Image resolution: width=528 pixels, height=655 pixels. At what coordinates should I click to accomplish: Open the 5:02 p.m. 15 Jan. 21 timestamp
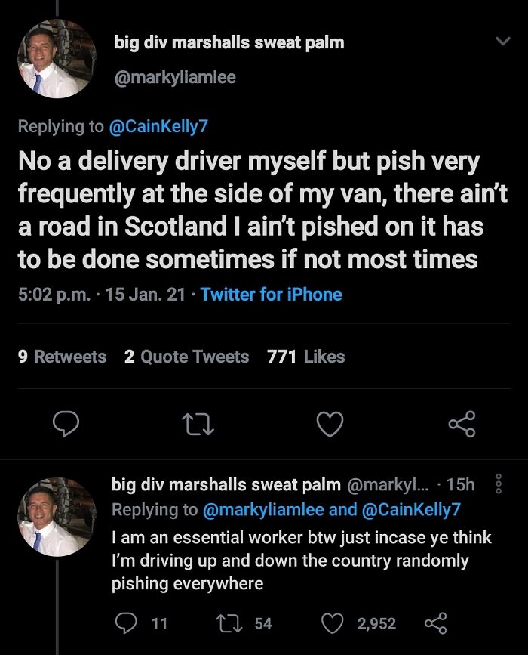coord(101,295)
